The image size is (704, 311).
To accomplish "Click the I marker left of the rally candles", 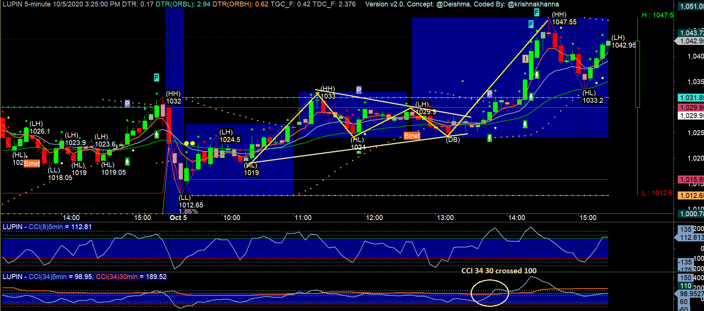I will (x=525, y=59).
